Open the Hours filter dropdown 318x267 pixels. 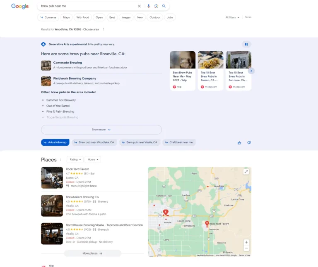[x=93, y=159]
